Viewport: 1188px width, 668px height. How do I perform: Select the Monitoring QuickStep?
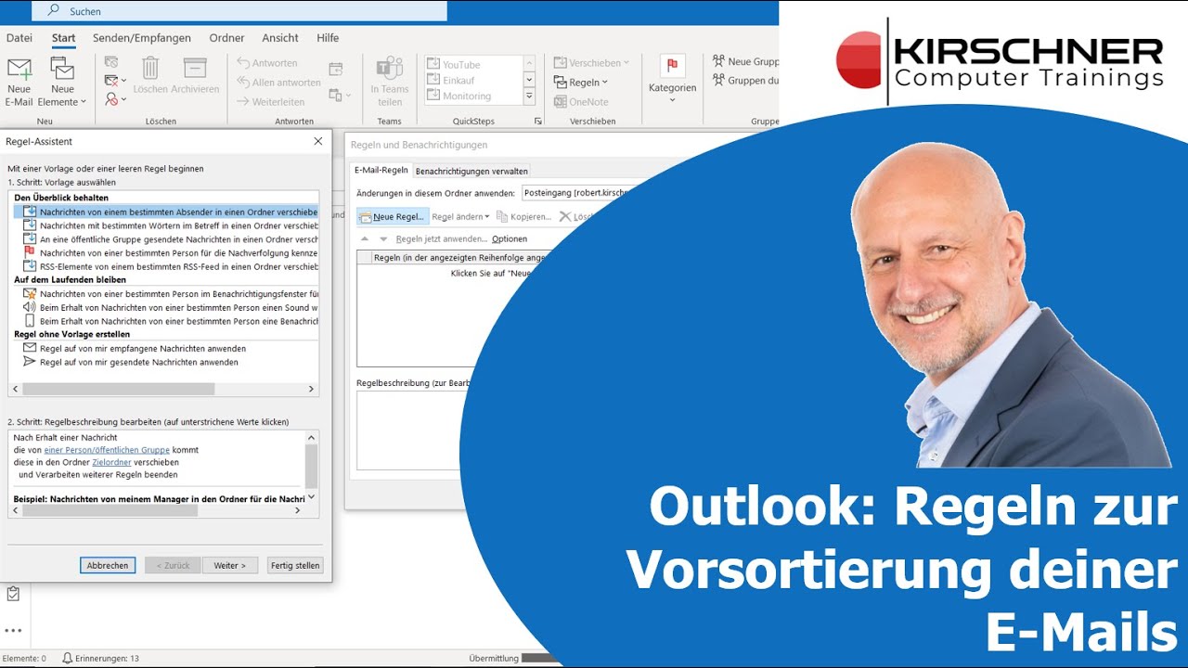point(474,96)
